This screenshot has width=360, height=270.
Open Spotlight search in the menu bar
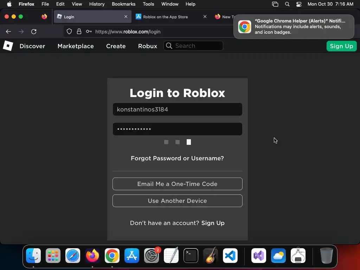pyautogui.click(x=287, y=4)
